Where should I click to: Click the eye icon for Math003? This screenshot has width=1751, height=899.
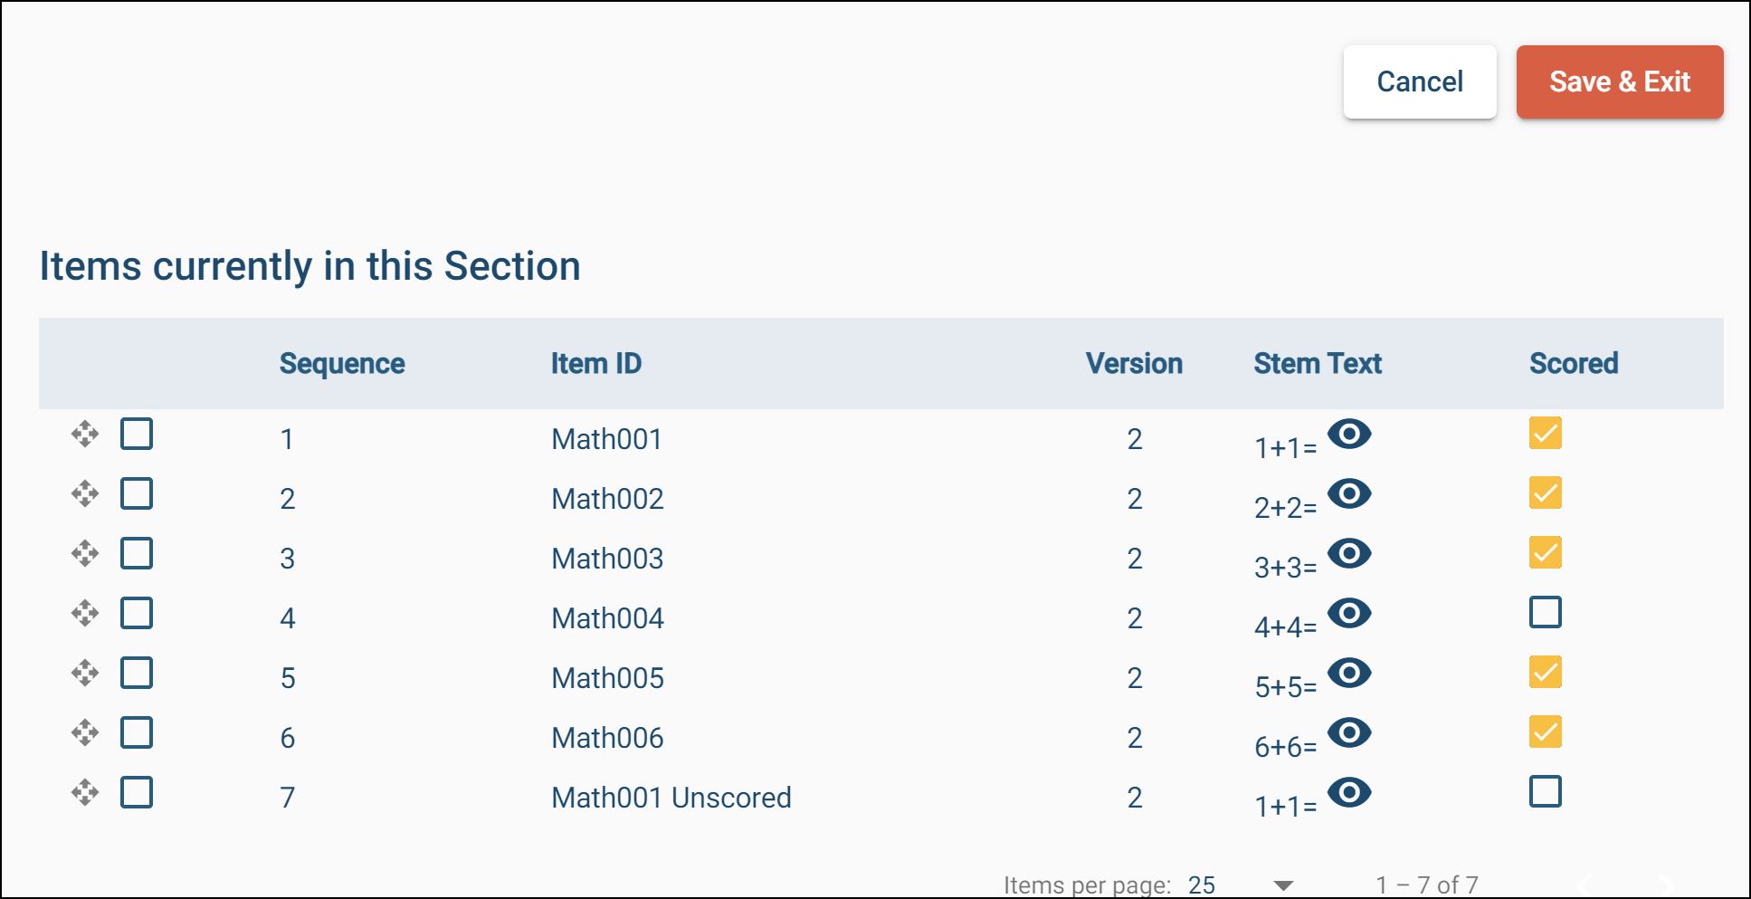click(1348, 554)
